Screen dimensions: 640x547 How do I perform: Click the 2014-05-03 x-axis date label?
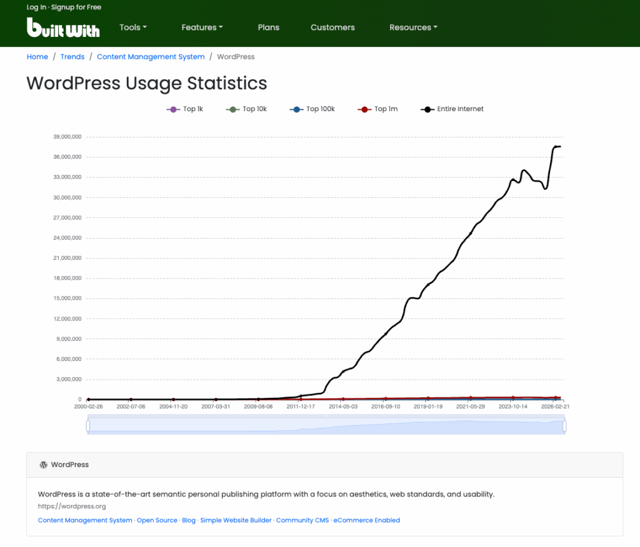[x=343, y=407]
